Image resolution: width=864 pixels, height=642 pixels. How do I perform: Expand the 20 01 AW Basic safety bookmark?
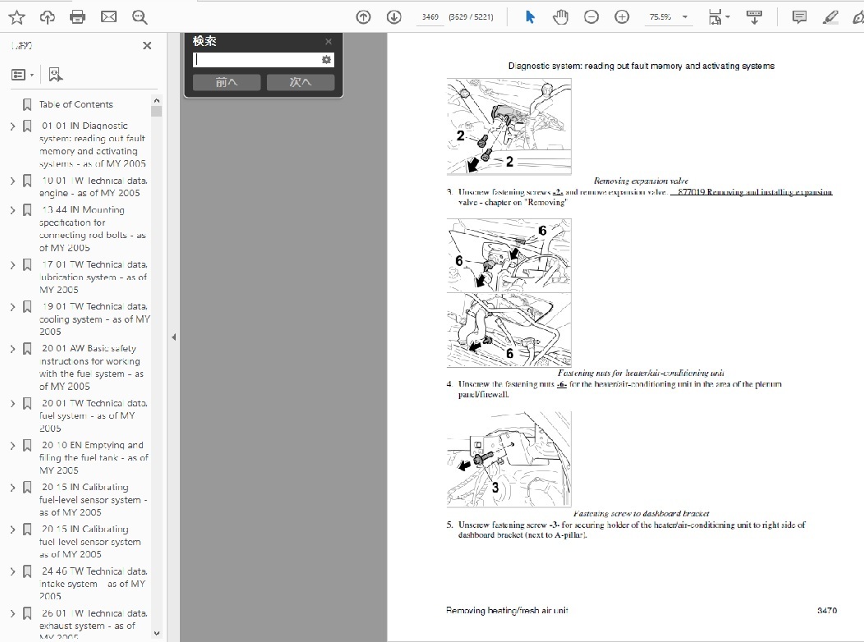pyautogui.click(x=12, y=349)
